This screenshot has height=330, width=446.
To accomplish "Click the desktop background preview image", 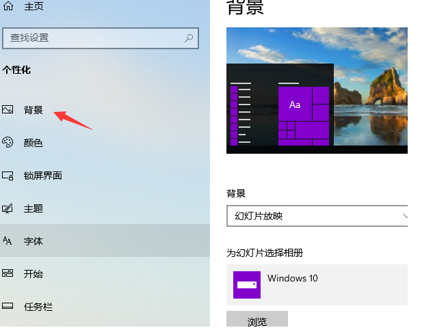I will [317, 90].
